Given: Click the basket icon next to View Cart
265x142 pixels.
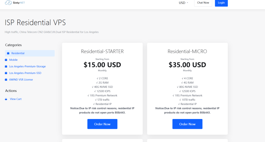Looking at the screenshot, I should (x=6, y=99).
